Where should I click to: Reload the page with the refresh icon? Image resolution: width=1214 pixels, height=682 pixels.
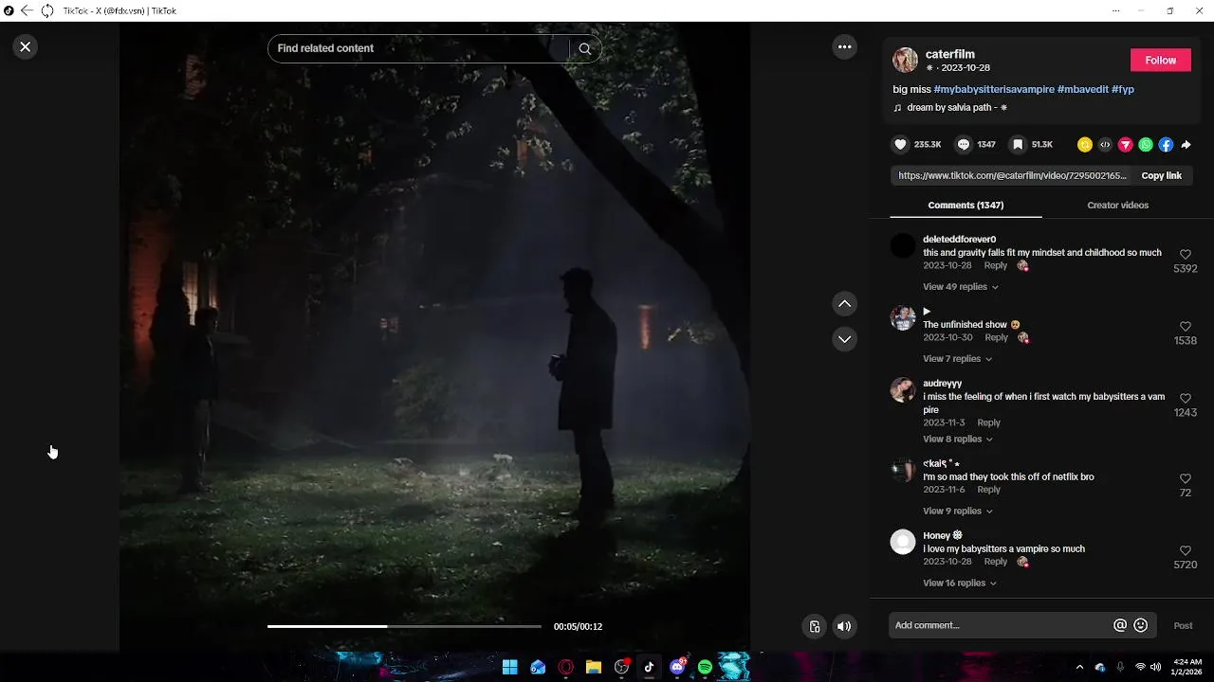(46, 10)
